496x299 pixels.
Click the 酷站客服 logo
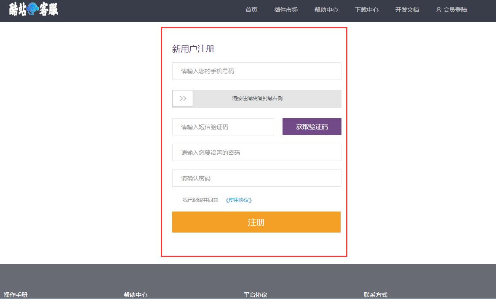pyautogui.click(x=34, y=9)
